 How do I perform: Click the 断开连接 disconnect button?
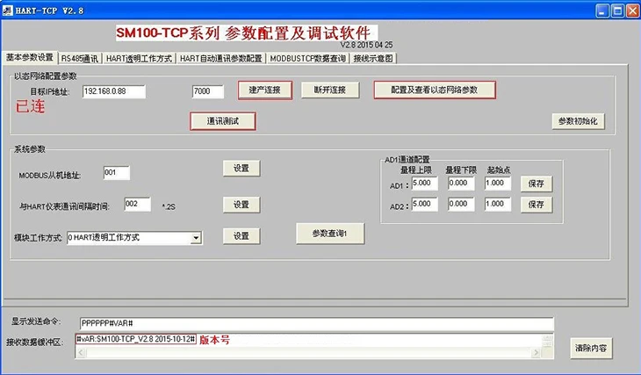pos(330,90)
